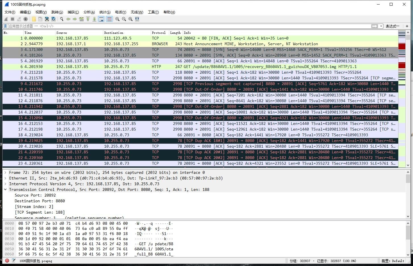The image size is (413, 266).
Task: Open the 无线(W) menu
Action: (x=137, y=12)
